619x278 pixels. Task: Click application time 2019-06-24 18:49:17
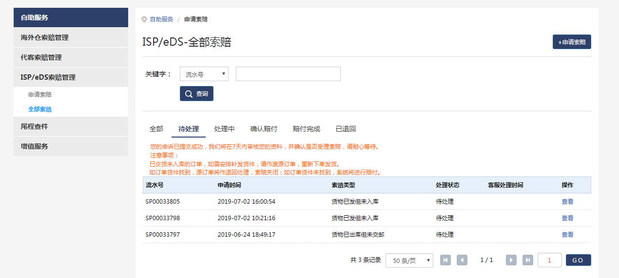coord(246,235)
